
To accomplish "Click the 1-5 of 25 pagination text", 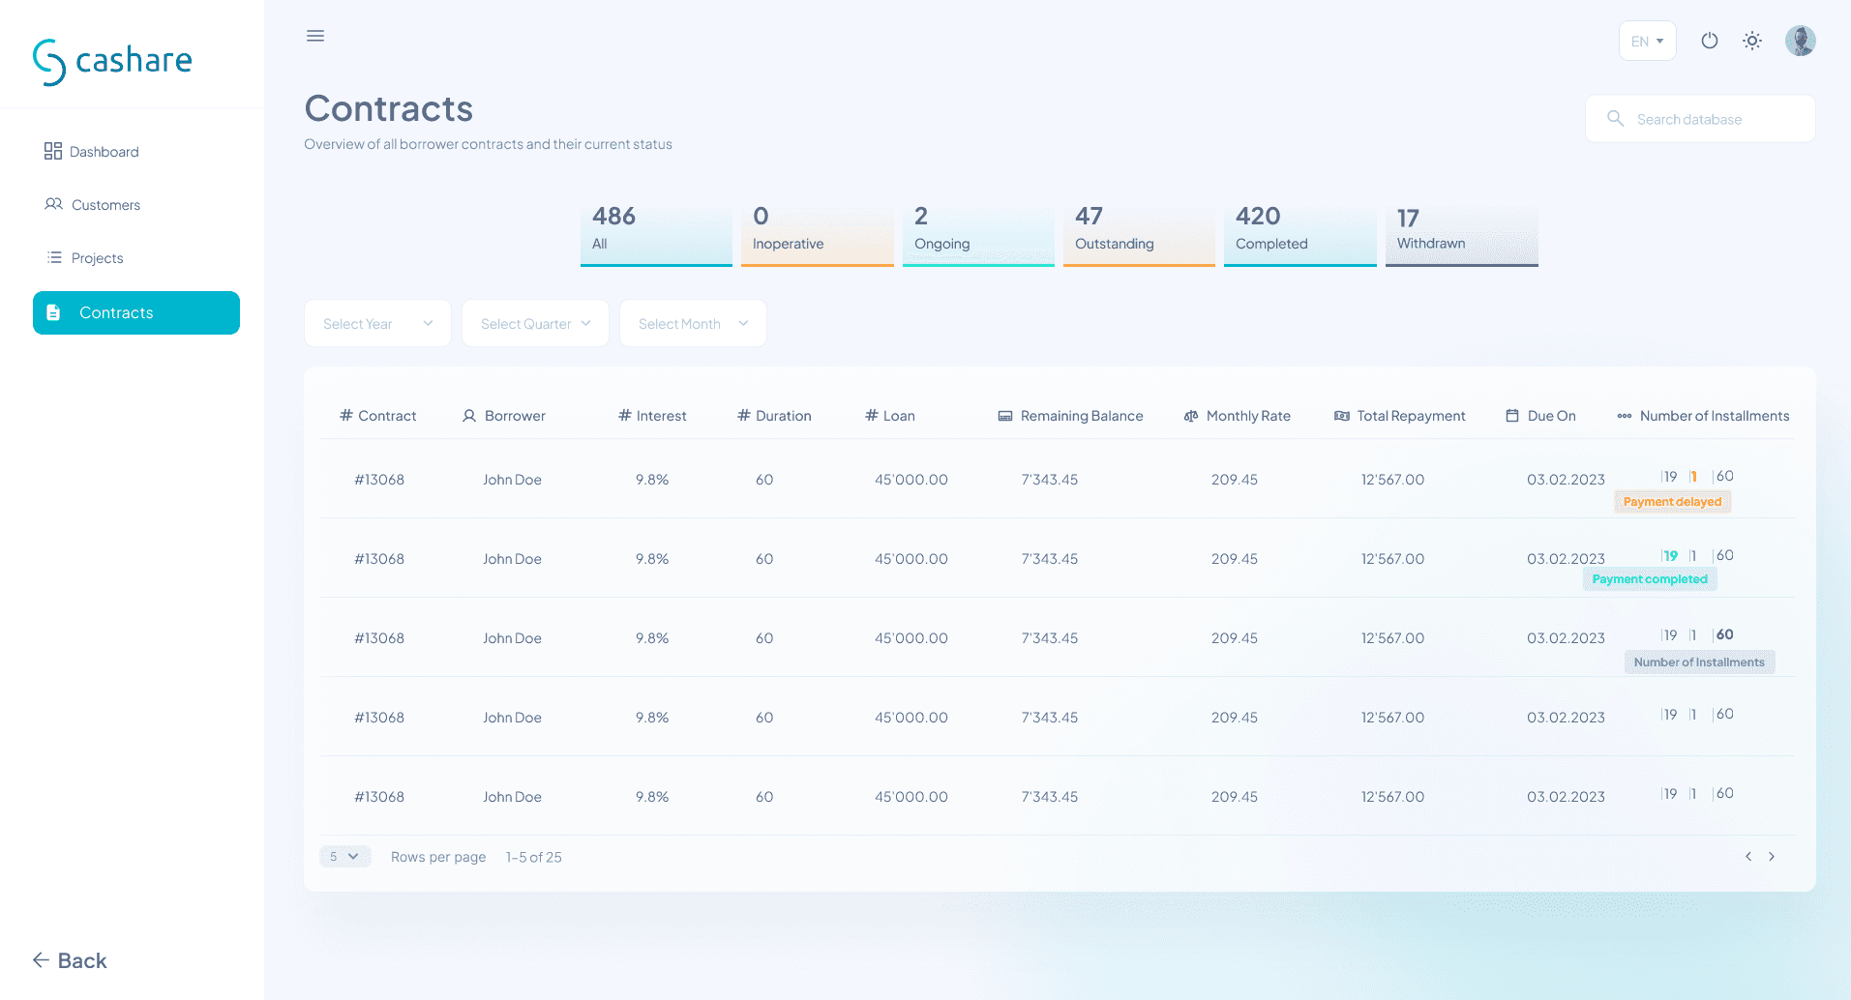I will 534,857.
